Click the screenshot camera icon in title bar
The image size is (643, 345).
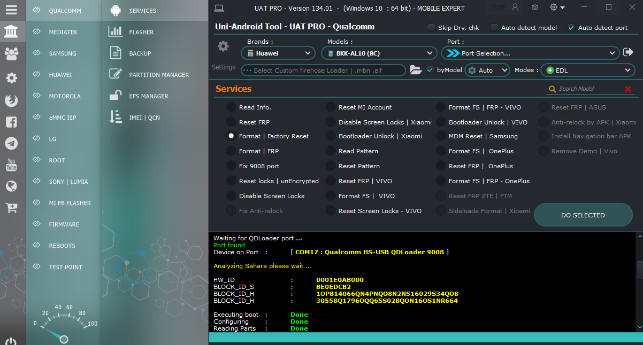pyautogui.click(x=535, y=7)
